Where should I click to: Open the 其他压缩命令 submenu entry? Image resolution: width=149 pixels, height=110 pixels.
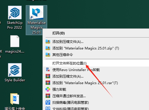click(96, 55)
